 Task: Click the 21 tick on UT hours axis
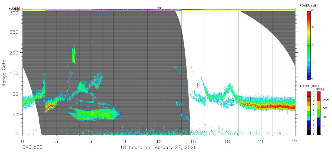261,141
